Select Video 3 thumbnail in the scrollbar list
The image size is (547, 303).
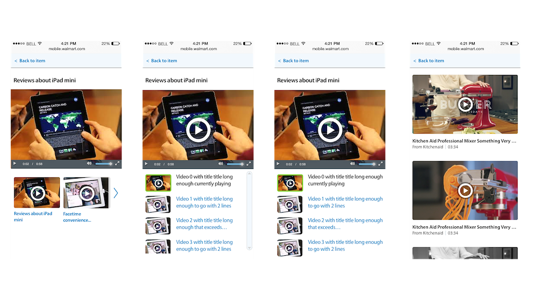(x=158, y=247)
